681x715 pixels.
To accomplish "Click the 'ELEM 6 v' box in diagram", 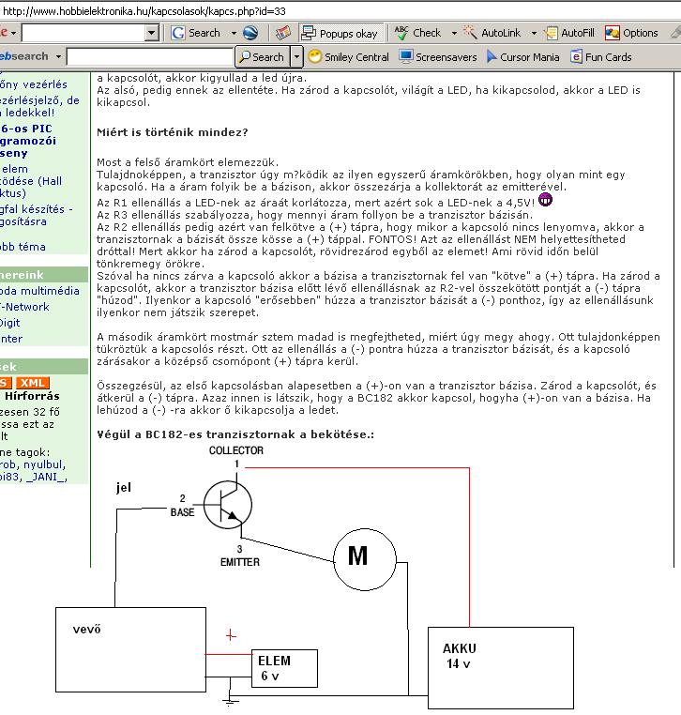I will point(284,668).
